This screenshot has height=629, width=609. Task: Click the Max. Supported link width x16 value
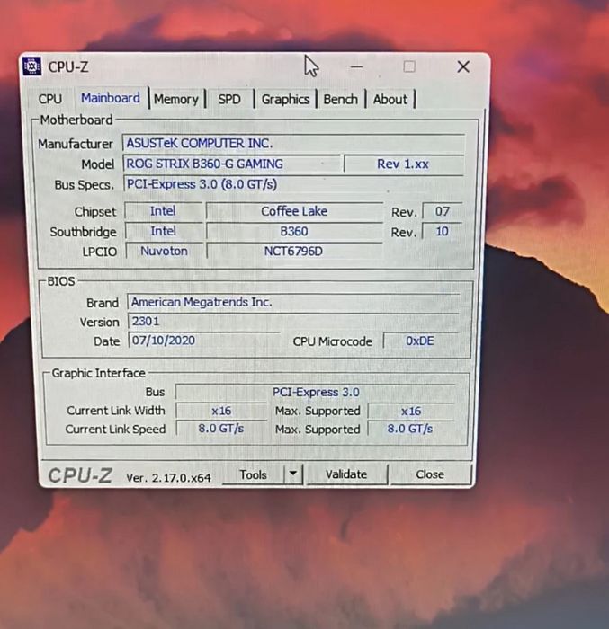coord(411,411)
